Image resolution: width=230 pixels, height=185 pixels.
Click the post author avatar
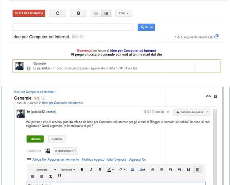(x=21, y=114)
